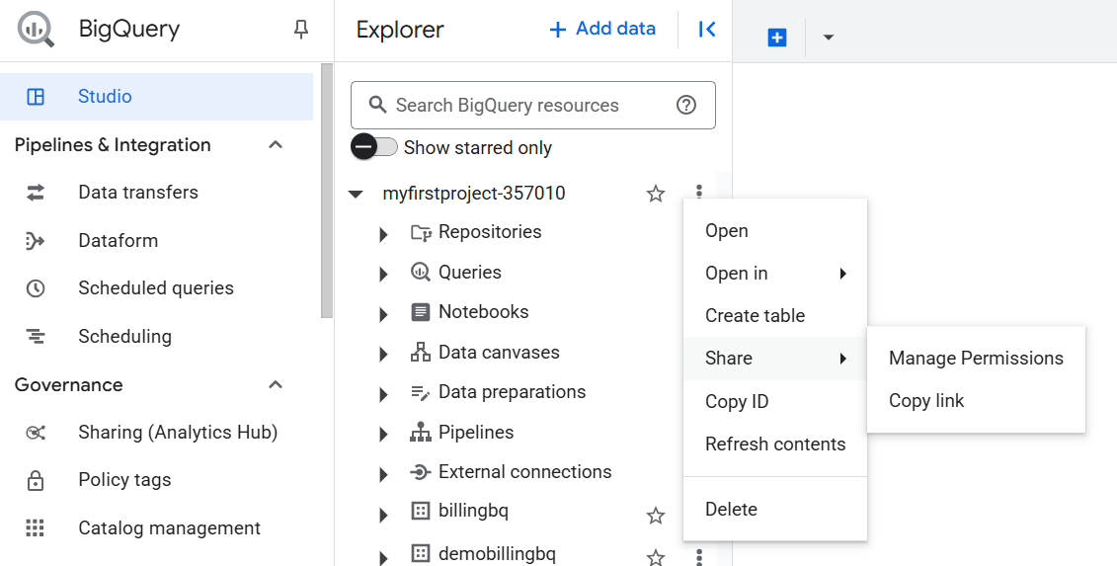The height and width of the screenshot is (566, 1117).
Task: Open actions menu for demobillingbq dataset
Action: click(699, 557)
